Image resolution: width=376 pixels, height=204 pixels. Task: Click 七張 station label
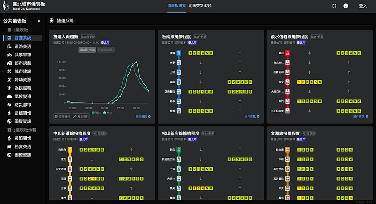[172, 169]
